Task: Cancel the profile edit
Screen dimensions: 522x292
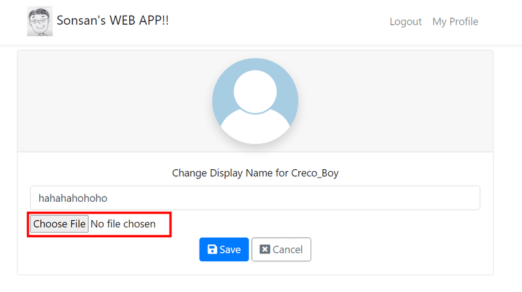Action: click(x=281, y=250)
